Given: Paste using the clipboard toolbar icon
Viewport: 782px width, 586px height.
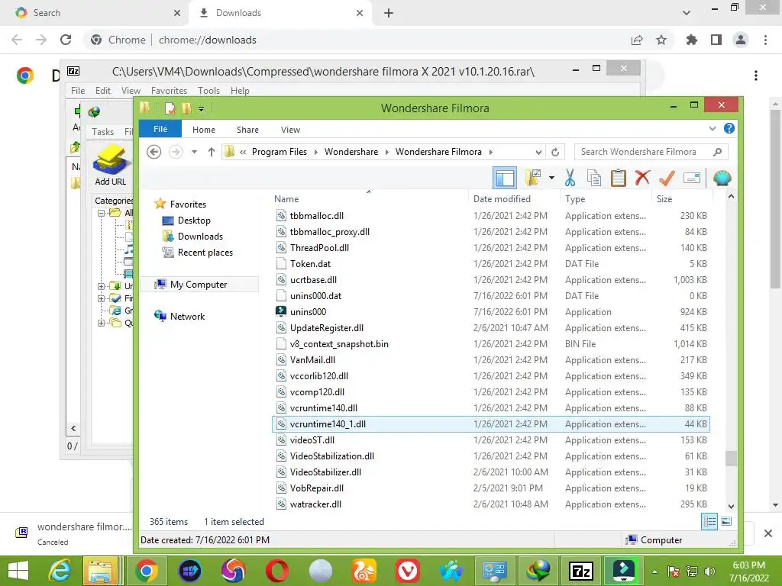Looking at the screenshot, I should click(619, 178).
